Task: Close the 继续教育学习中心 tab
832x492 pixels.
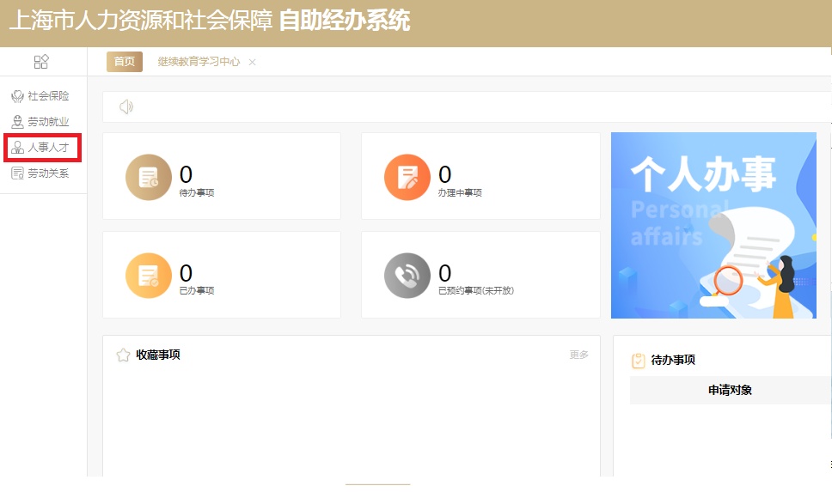Action: pos(253,62)
